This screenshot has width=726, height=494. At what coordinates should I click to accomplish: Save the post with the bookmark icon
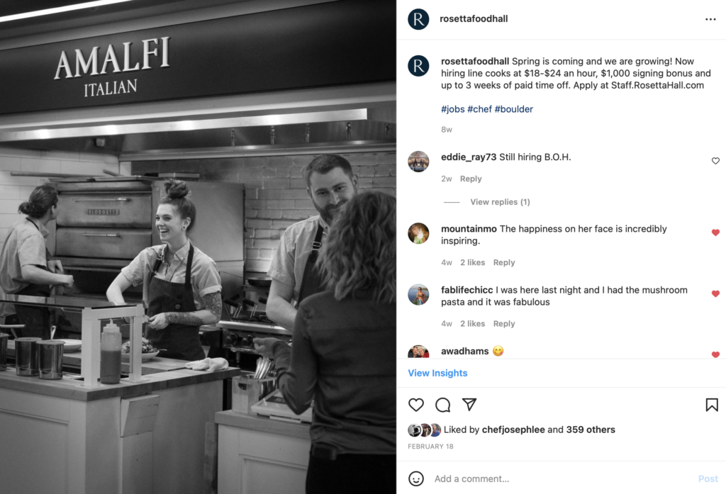coord(712,405)
